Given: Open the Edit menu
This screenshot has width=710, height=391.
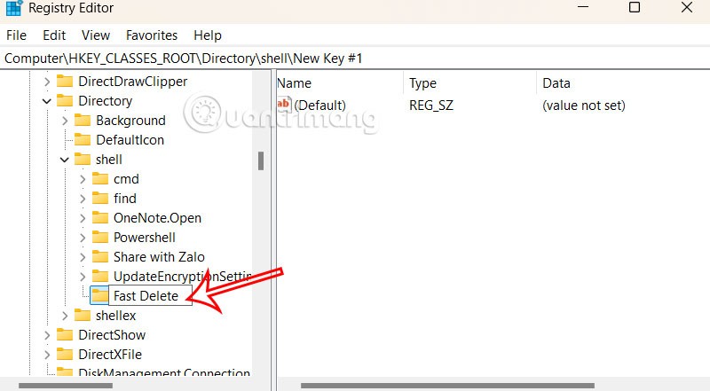Looking at the screenshot, I should [54, 35].
